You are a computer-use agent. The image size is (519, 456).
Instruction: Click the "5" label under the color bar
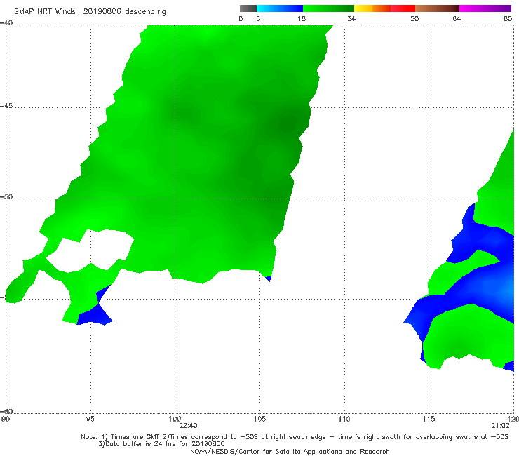[x=258, y=19]
